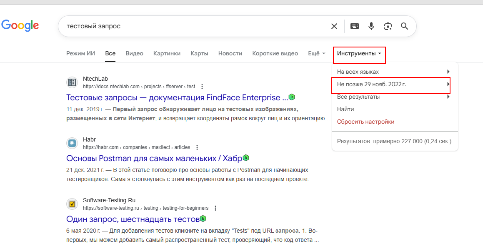The width and height of the screenshot is (483, 246).
Task: Open the На всех языках language filter
Action: point(393,72)
